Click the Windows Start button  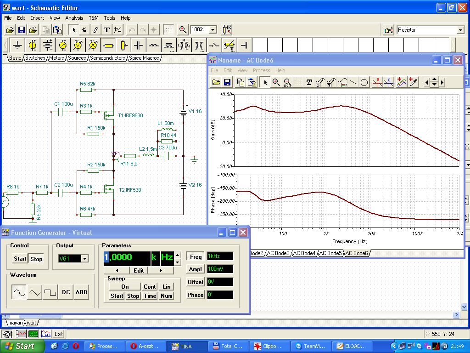21,346
